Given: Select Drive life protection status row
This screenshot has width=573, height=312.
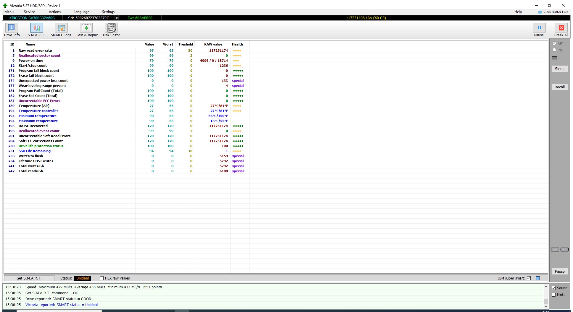Looking at the screenshot, I should tap(127, 146).
